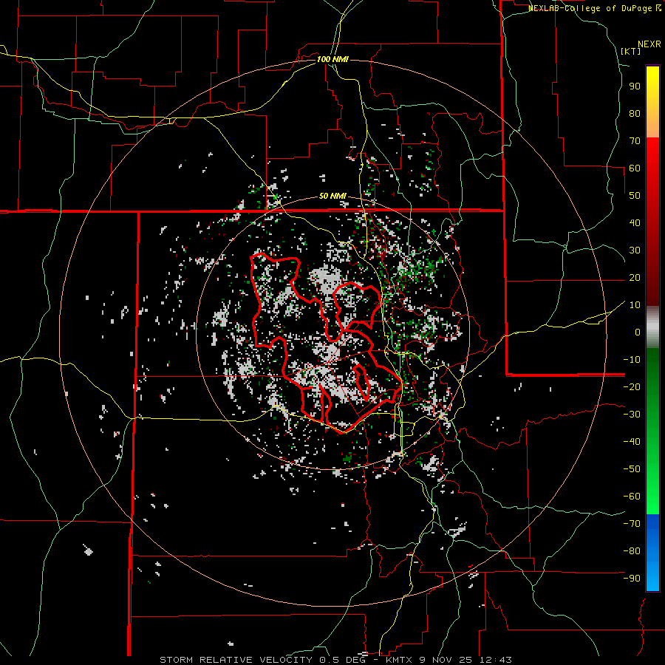Click the 80 value on velocity scale
Viewport: 665px width, 665px height.
(x=635, y=113)
